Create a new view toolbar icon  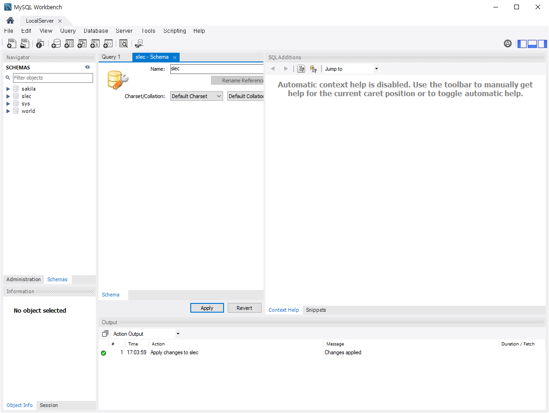coord(82,43)
